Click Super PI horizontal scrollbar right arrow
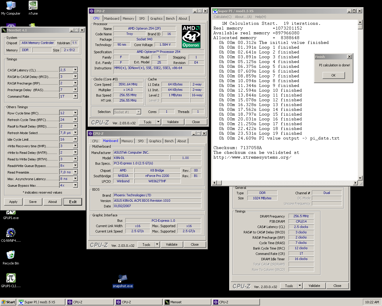Image resolution: width=382 pixels, height=306 pixels. tap(355, 183)
